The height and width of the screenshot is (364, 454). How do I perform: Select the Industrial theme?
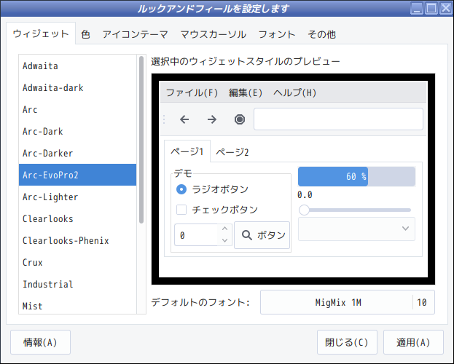click(x=77, y=285)
